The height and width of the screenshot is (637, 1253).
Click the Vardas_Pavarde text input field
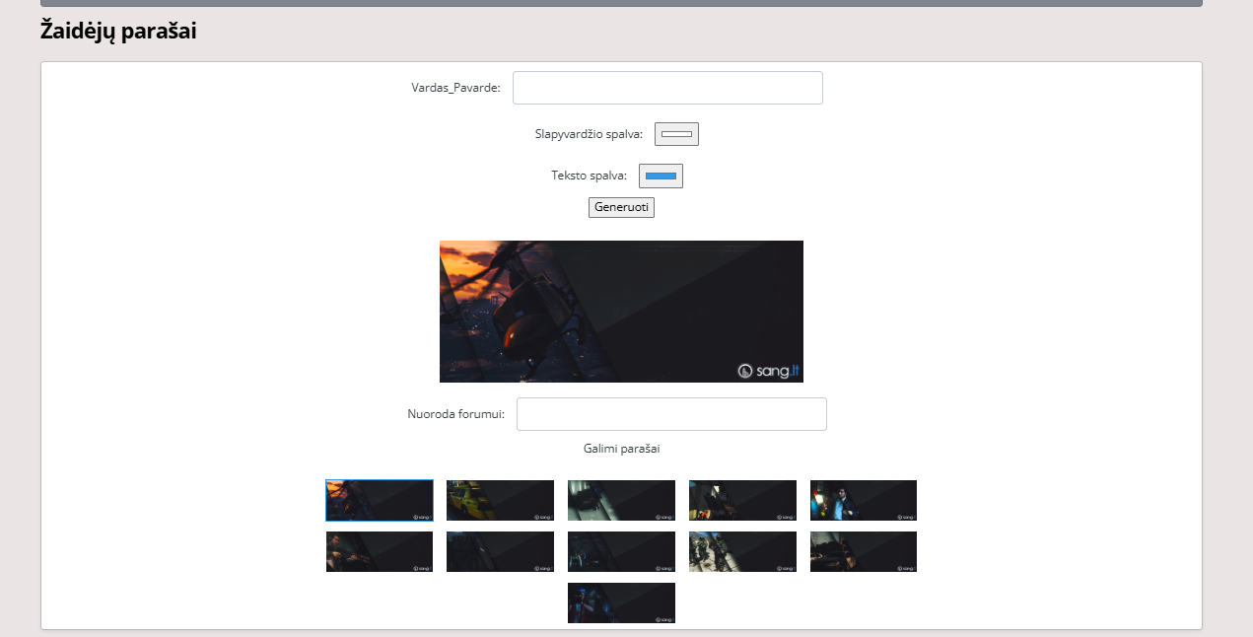point(667,88)
